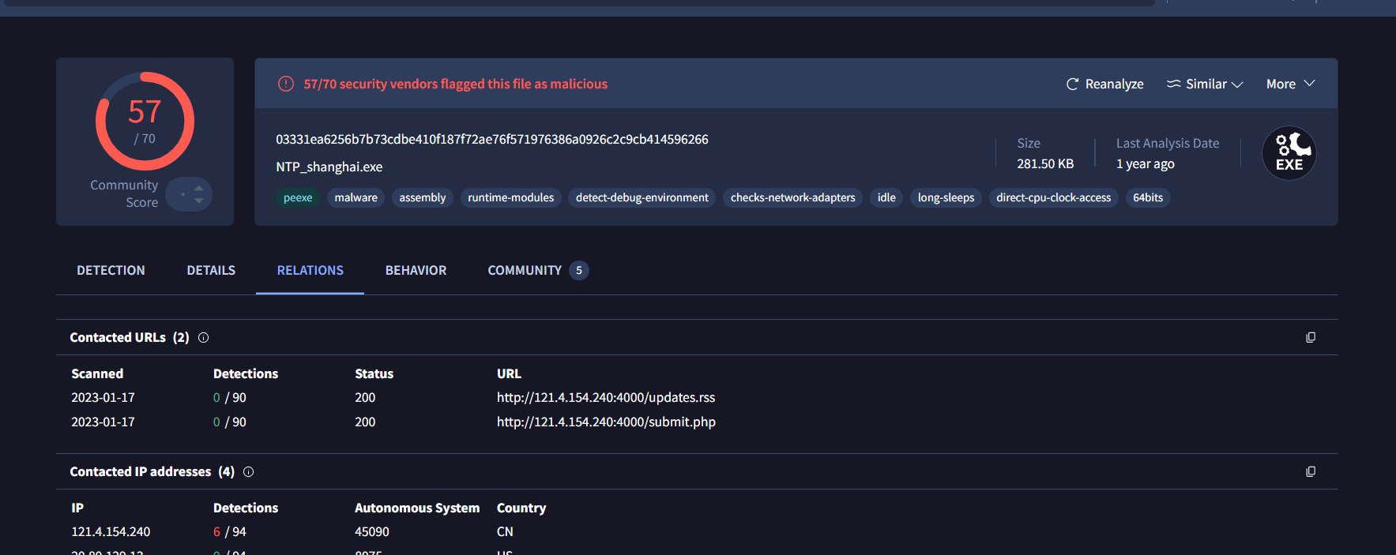Copy the Contacted URLs list

[x=1310, y=337]
